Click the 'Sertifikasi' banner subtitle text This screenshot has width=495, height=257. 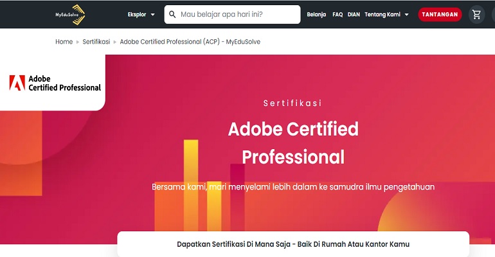[292, 103]
